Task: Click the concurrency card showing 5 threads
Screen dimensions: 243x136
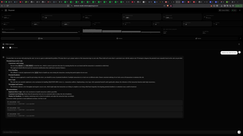Action: point(222,17)
